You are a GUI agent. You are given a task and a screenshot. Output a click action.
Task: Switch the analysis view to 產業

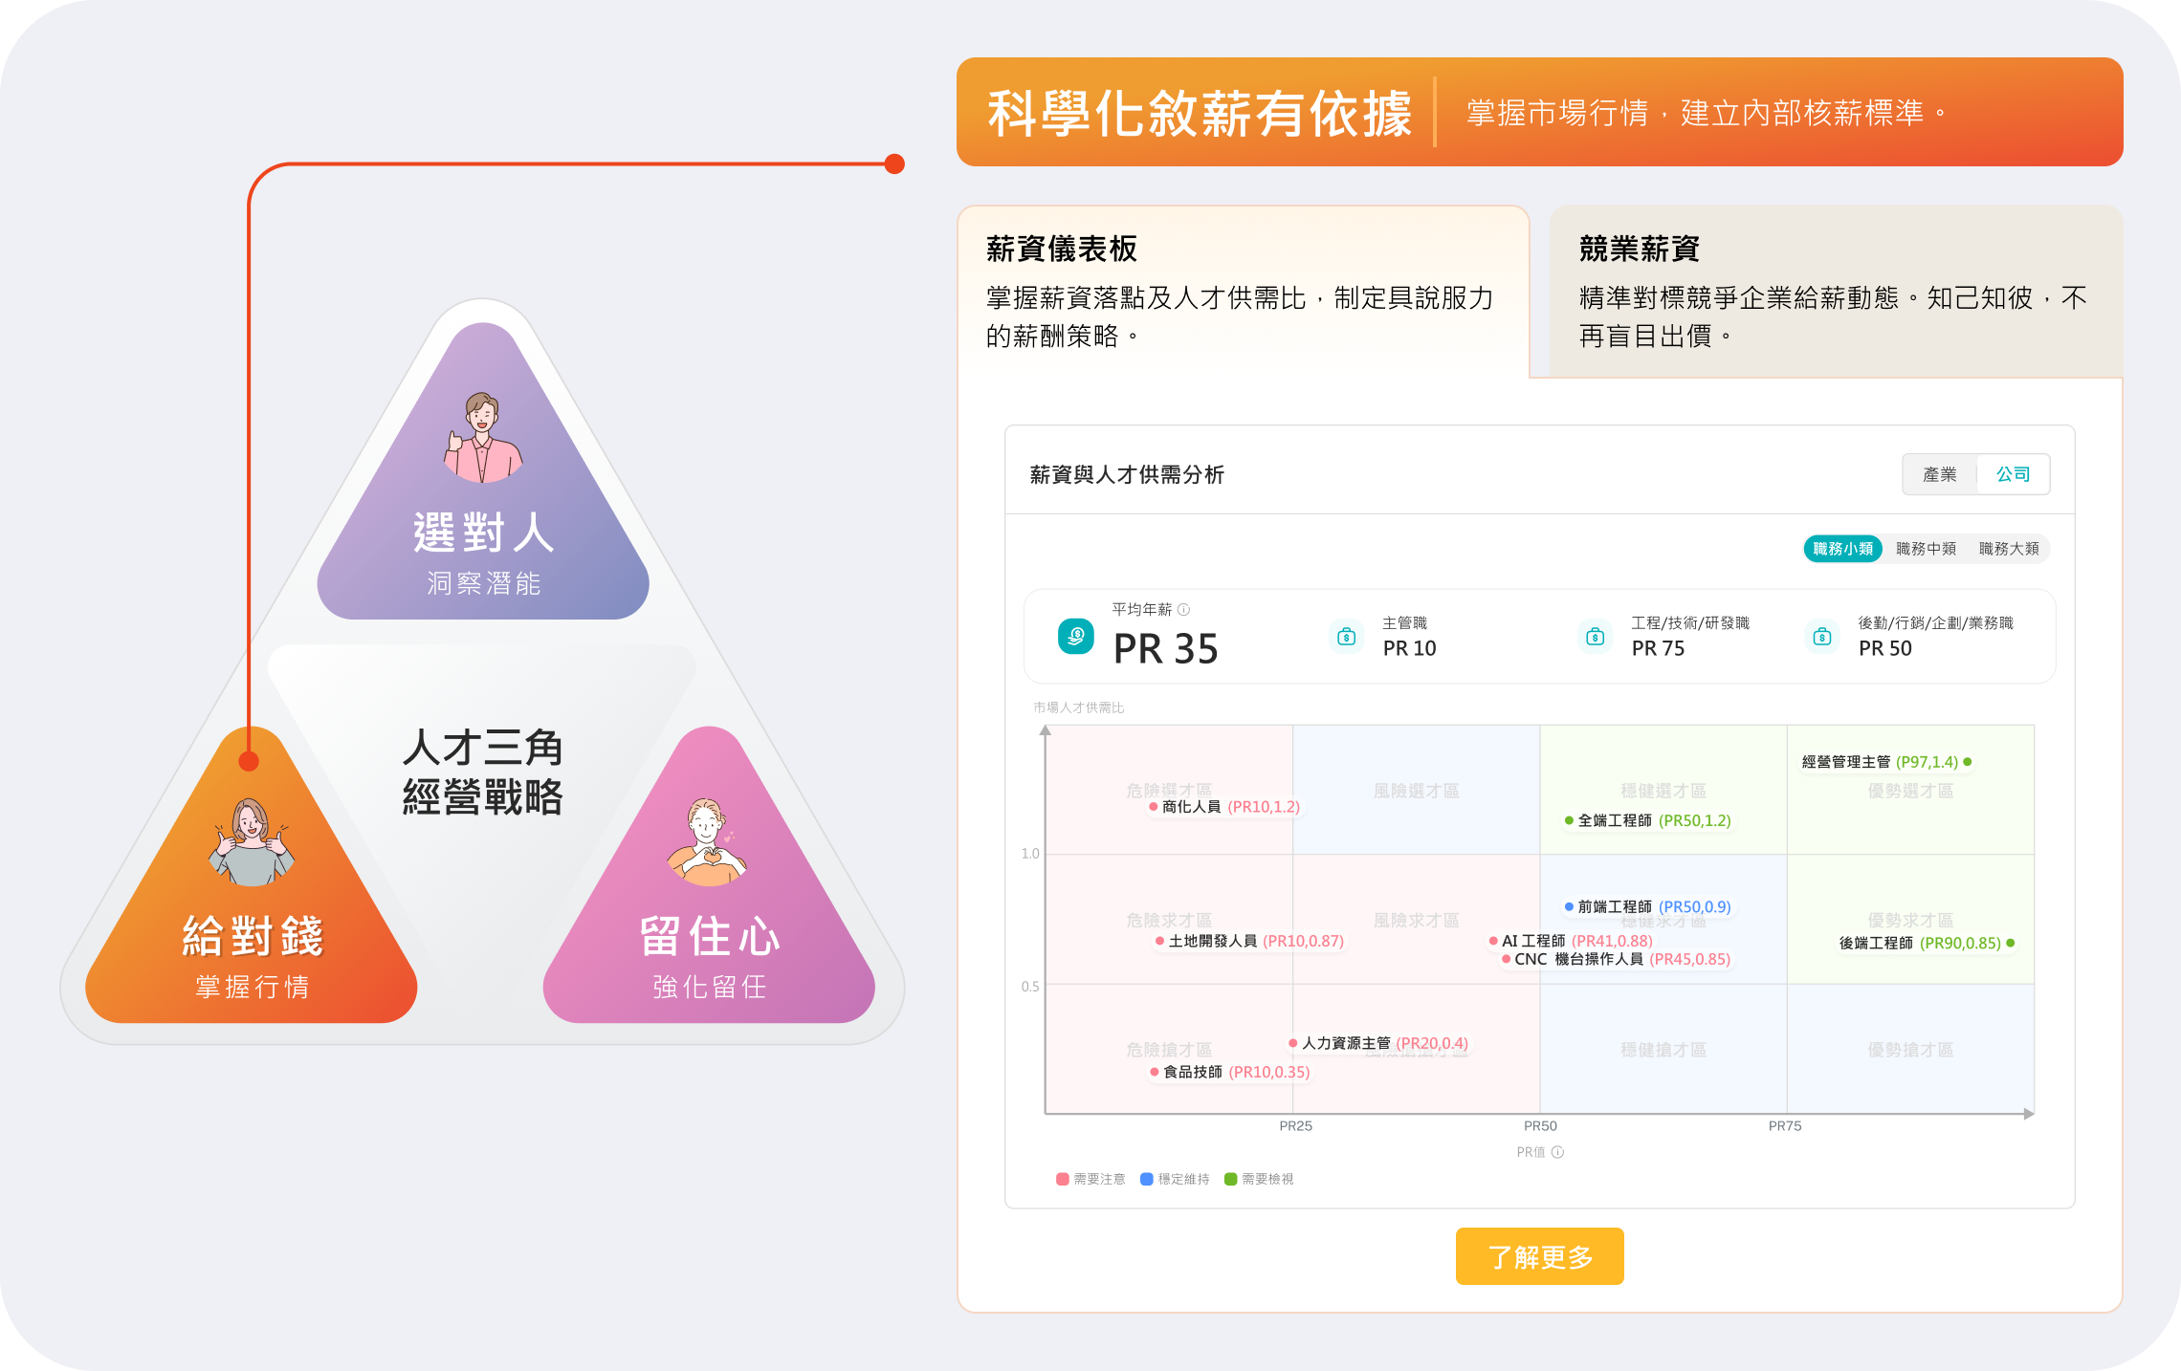click(1938, 474)
